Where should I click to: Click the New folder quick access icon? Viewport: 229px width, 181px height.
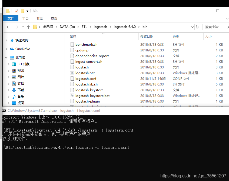pyautogui.click(x=22, y=11)
